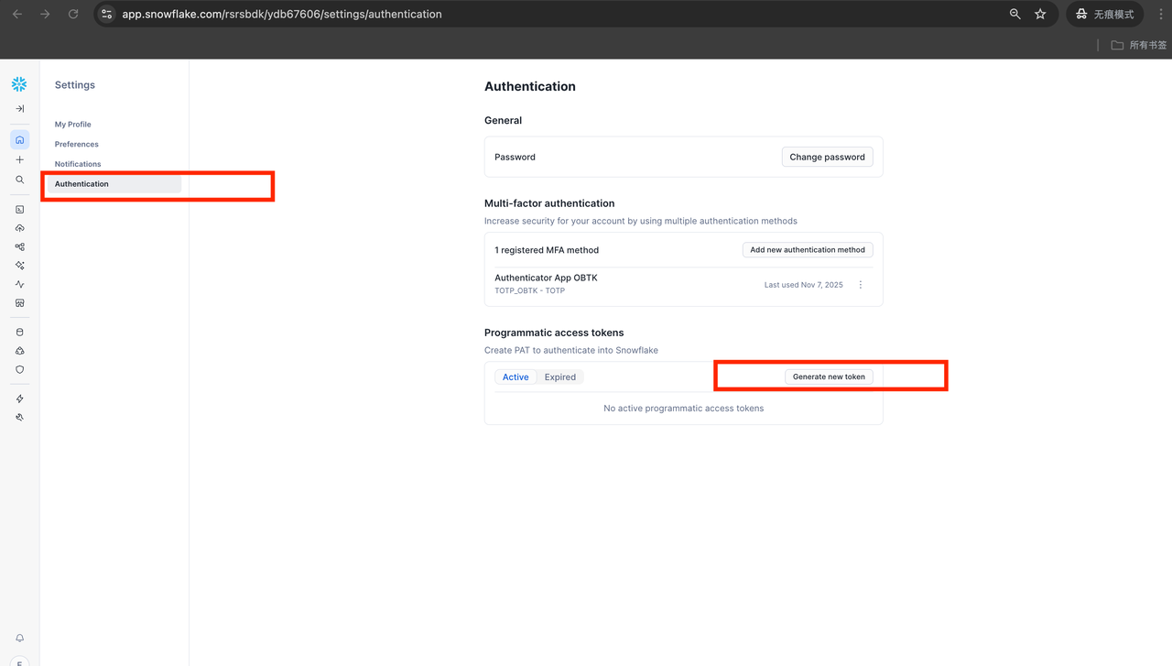Open the Monitoring pulse icon

pyautogui.click(x=19, y=284)
